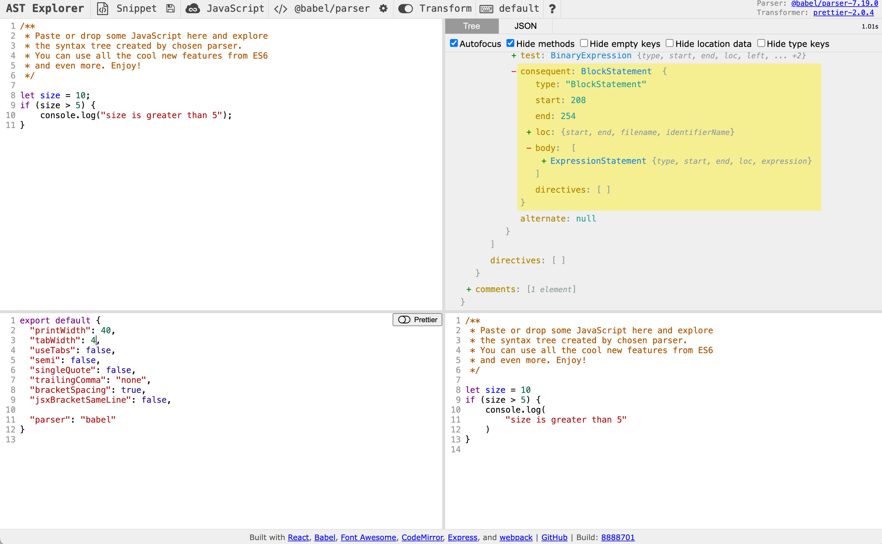Image resolution: width=882 pixels, height=544 pixels.
Task: Expand the loc property node
Action: pos(529,133)
